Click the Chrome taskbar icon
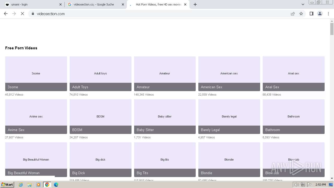The height and width of the screenshot is (188, 334). tap(47, 185)
